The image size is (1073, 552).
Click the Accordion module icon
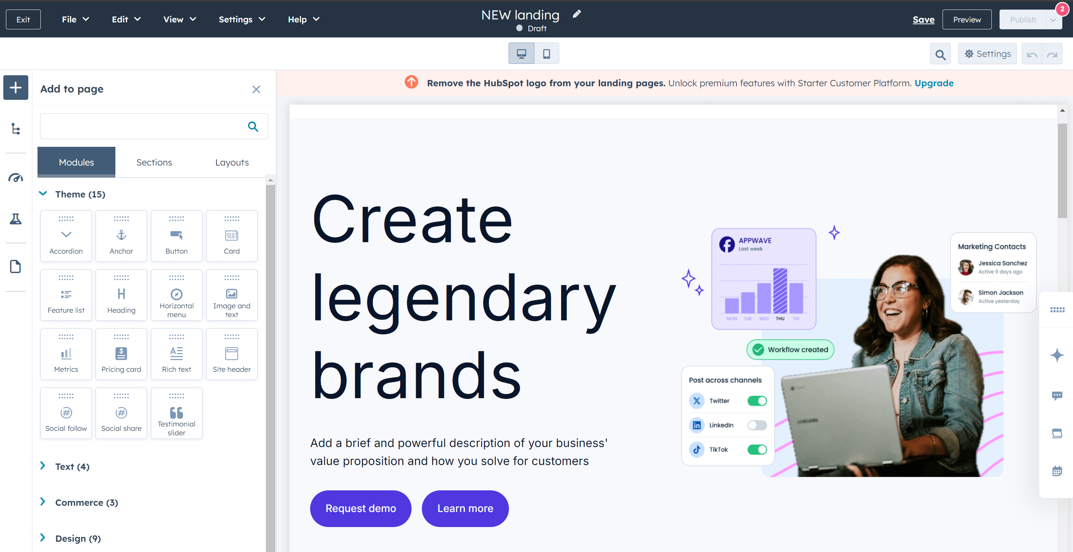coord(65,233)
